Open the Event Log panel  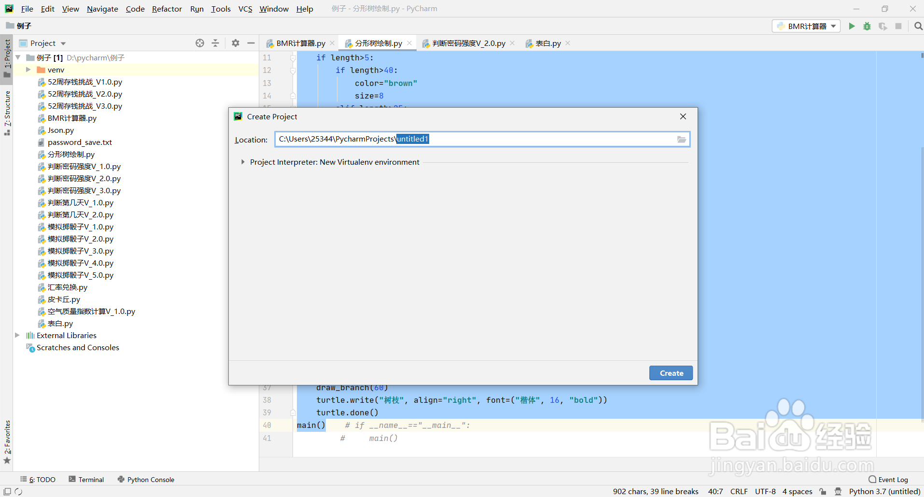tap(888, 480)
